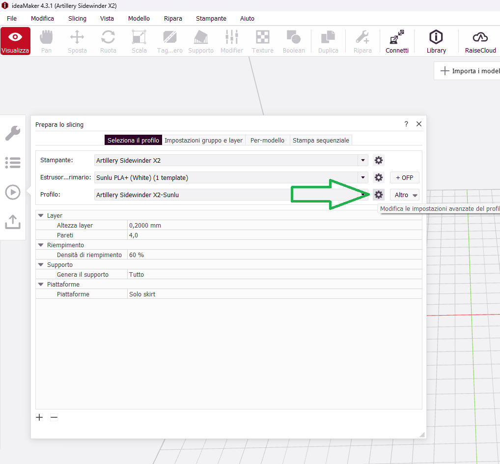Open the Connetti printer connection
The height and width of the screenshot is (464, 500).
click(x=397, y=41)
